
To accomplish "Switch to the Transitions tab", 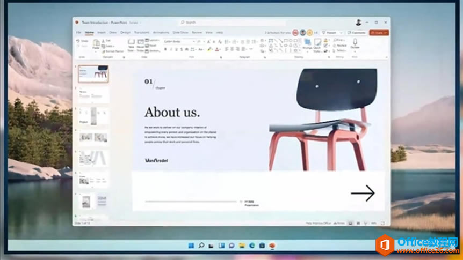I will click(x=142, y=32).
